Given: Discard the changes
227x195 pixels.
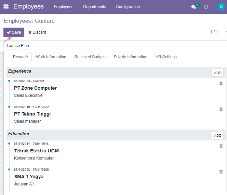Looking at the screenshot, I should coord(37,32).
